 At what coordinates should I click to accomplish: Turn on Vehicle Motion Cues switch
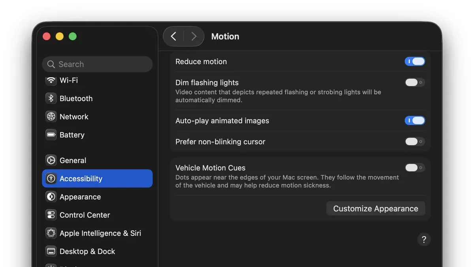tap(415, 168)
